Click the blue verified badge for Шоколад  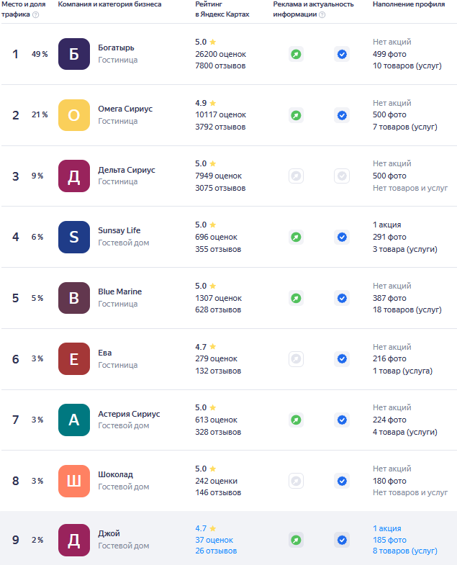tap(342, 481)
